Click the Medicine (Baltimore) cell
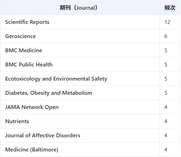The height and width of the screenshot is (157, 181). pos(32,150)
